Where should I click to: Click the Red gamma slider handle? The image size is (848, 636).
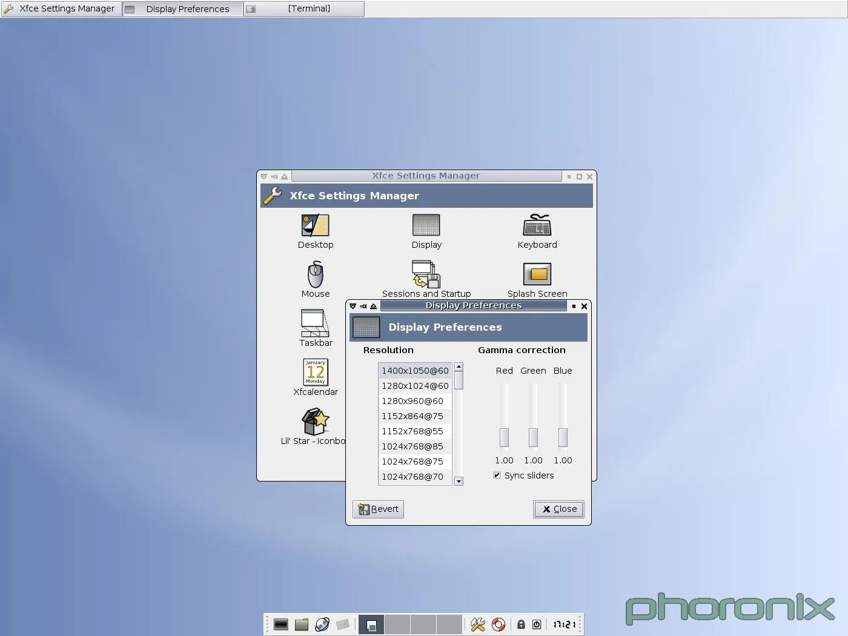504,437
